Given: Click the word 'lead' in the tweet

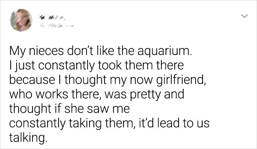Looking at the screenshot, I should 168,124.
